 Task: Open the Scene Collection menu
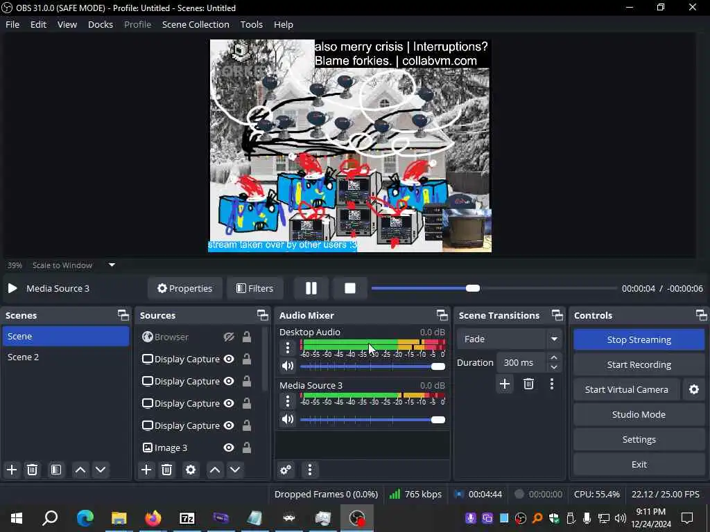(196, 24)
